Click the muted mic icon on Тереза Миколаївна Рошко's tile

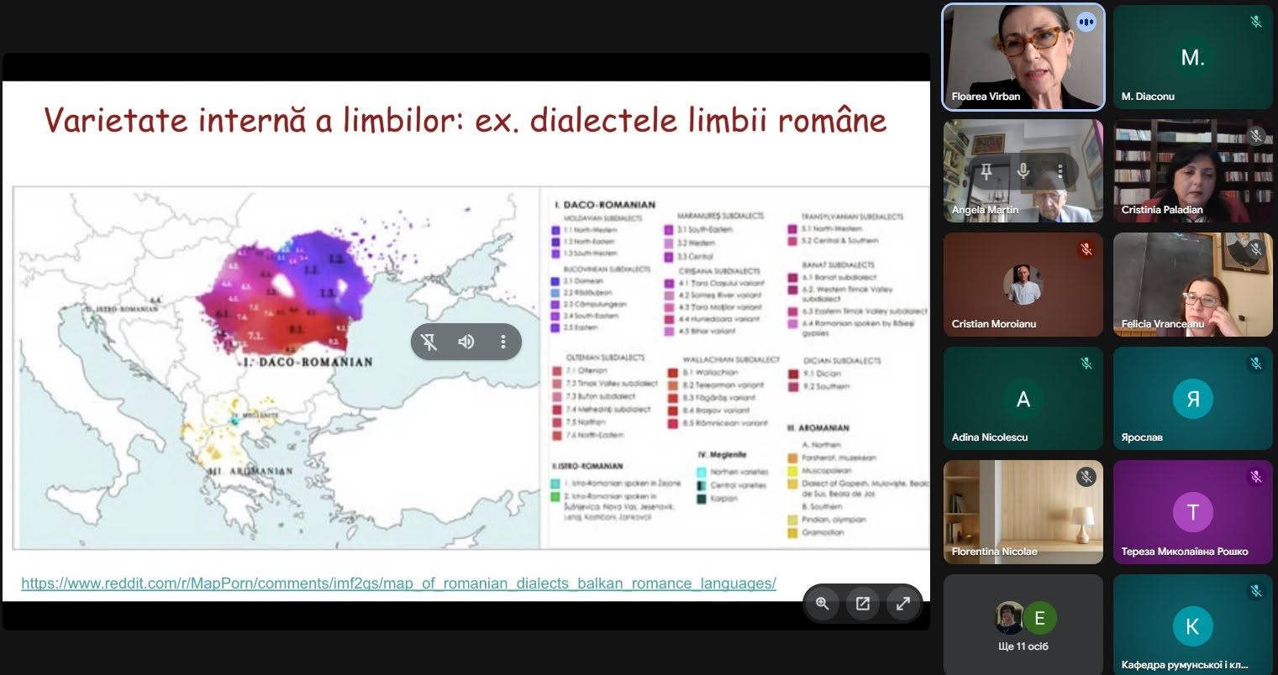(x=1256, y=477)
